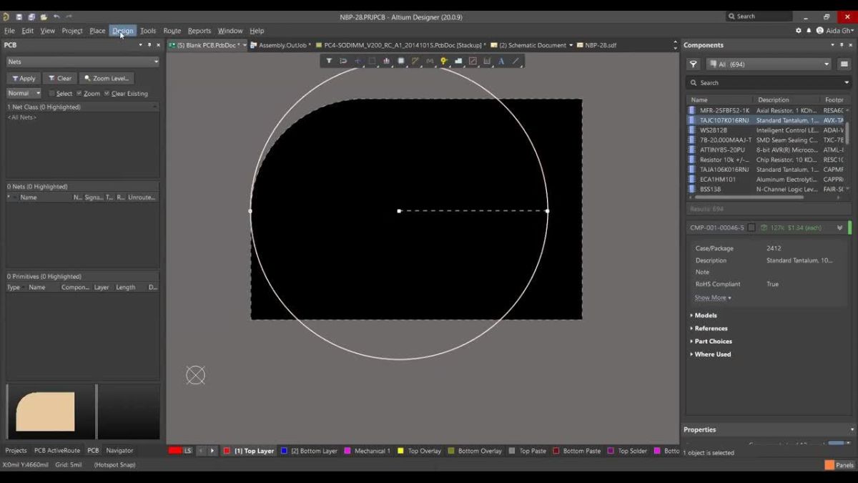Click the tuning length tool in Active Bar
The height and width of the screenshot is (483, 858).
[430, 61]
